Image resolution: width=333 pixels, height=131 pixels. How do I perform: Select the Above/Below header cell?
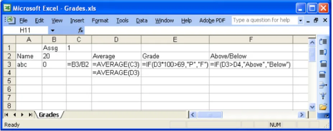coord(251,56)
